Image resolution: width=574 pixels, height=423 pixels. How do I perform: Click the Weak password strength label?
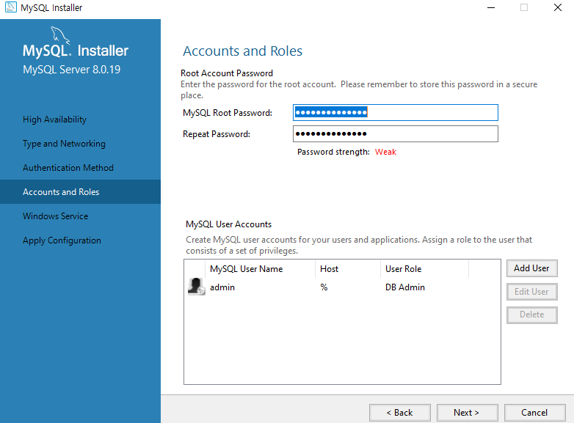click(385, 152)
